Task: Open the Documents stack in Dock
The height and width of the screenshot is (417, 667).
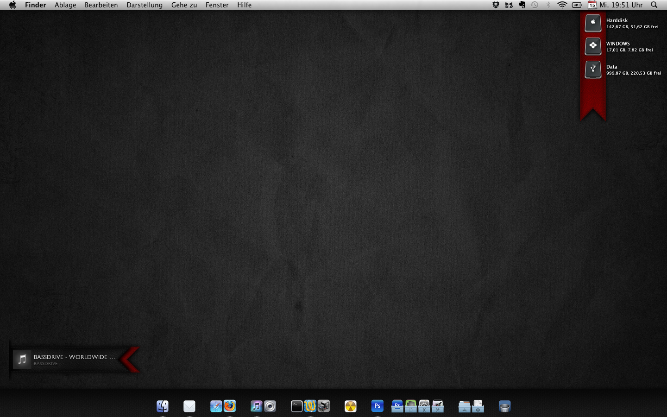Action: (478, 406)
